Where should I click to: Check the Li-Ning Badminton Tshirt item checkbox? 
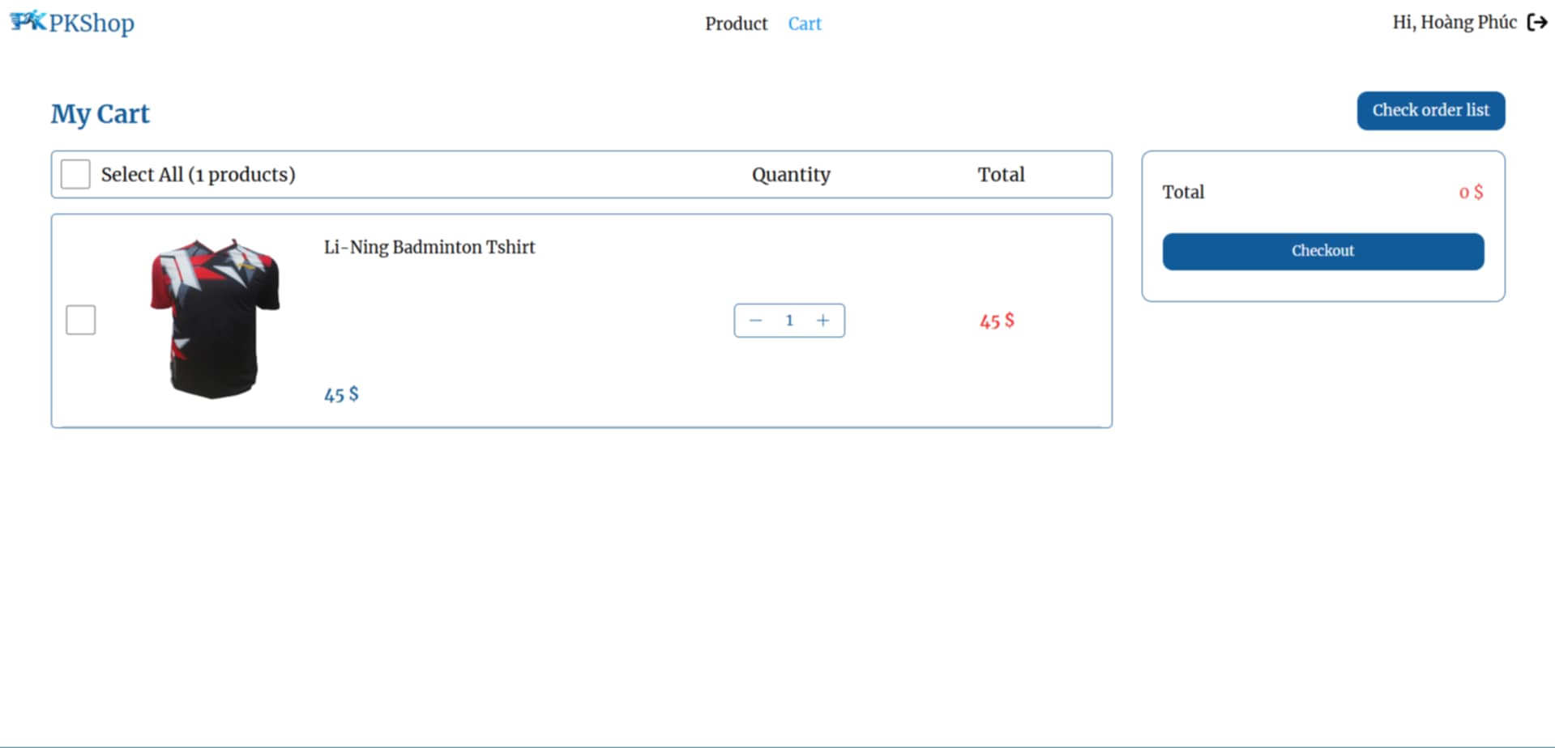80,319
